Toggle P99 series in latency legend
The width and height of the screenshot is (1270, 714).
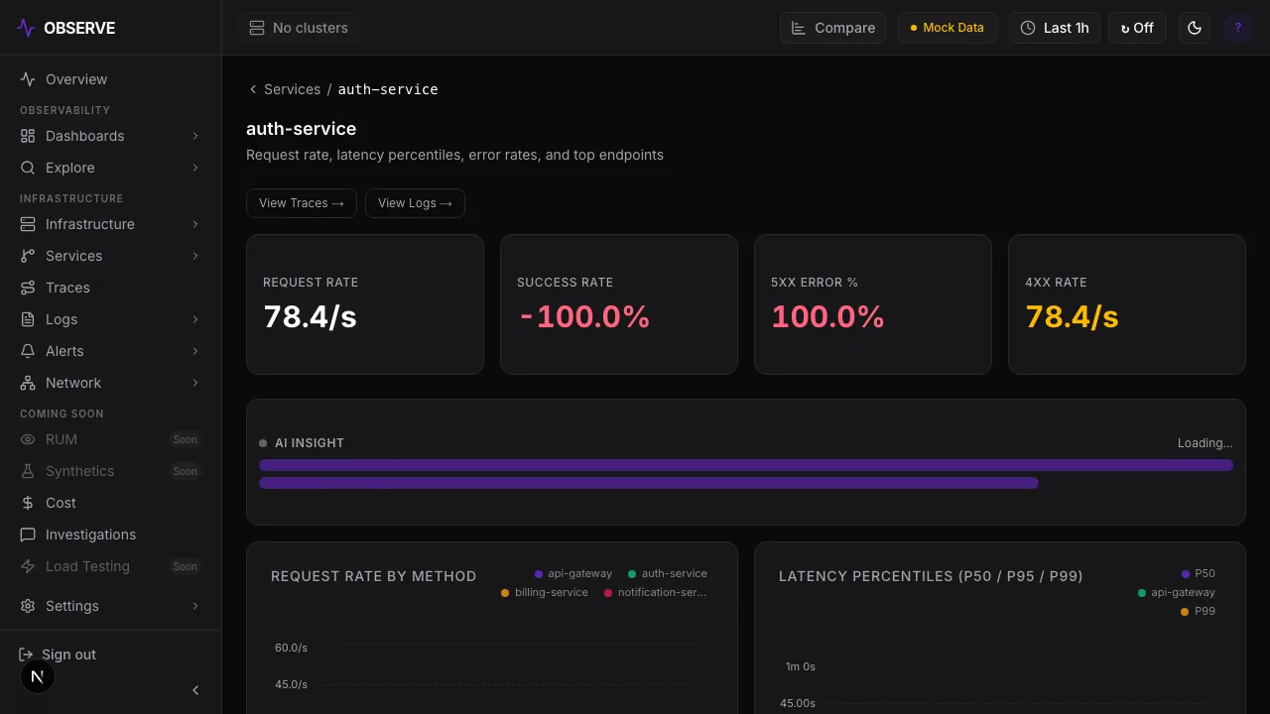pyautogui.click(x=1198, y=611)
